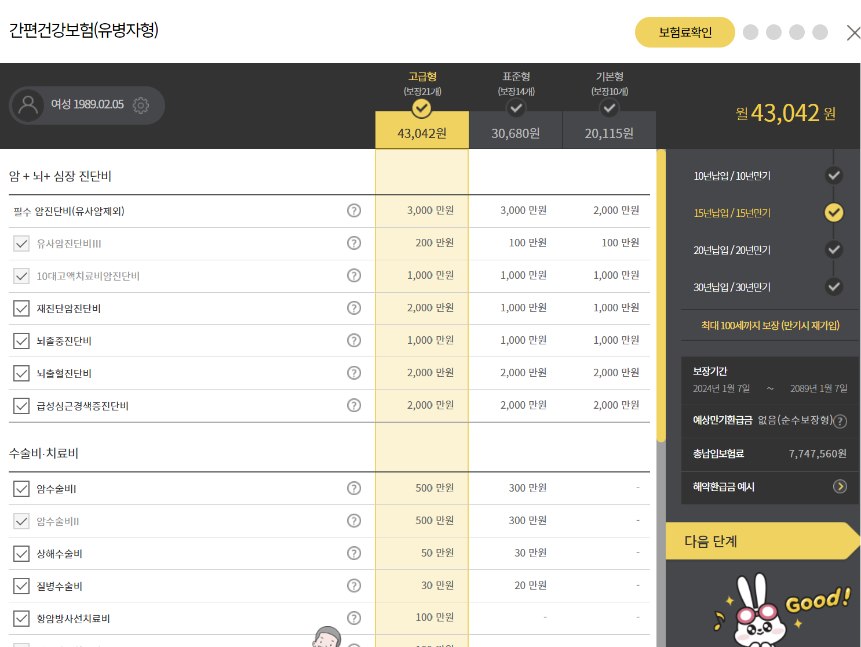
Task: Select the user profile avatar icon
Action: pyautogui.click(x=28, y=105)
